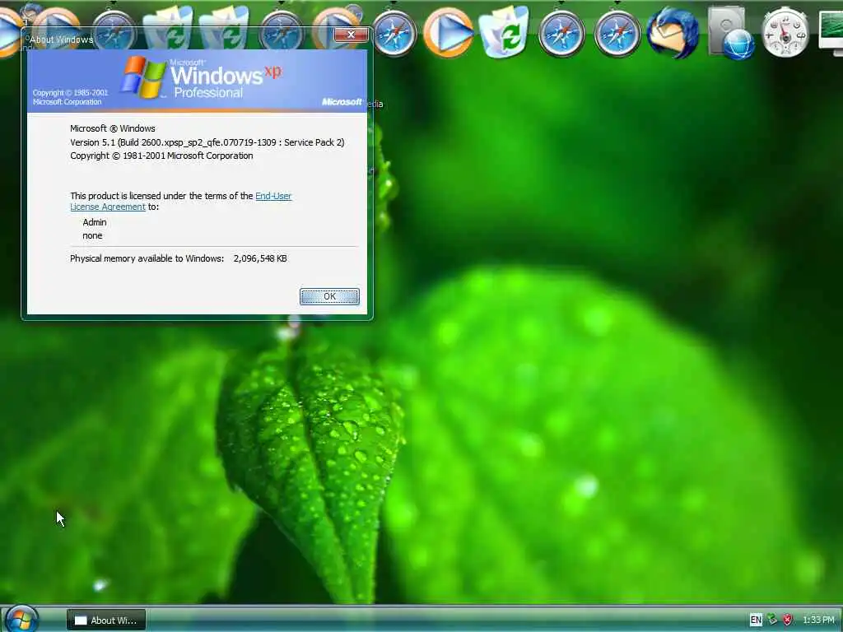Click the monitor icon at the dock's edge
Image resolution: width=843 pixels, height=632 pixels.
pos(831,32)
